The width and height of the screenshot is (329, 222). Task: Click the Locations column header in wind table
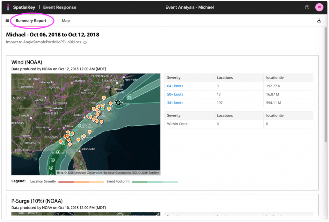(x=225, y=78)
